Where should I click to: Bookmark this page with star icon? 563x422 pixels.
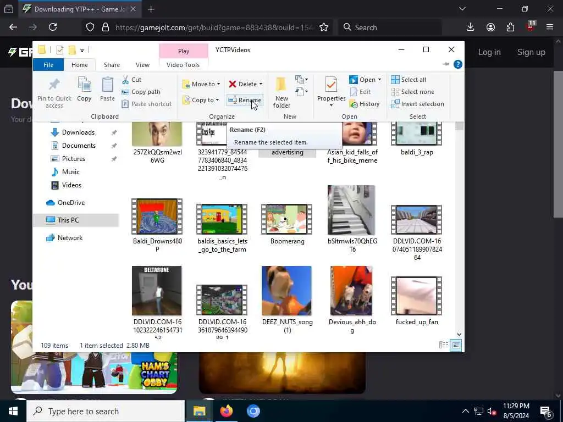pyautogui.click(x=324, y=27)
